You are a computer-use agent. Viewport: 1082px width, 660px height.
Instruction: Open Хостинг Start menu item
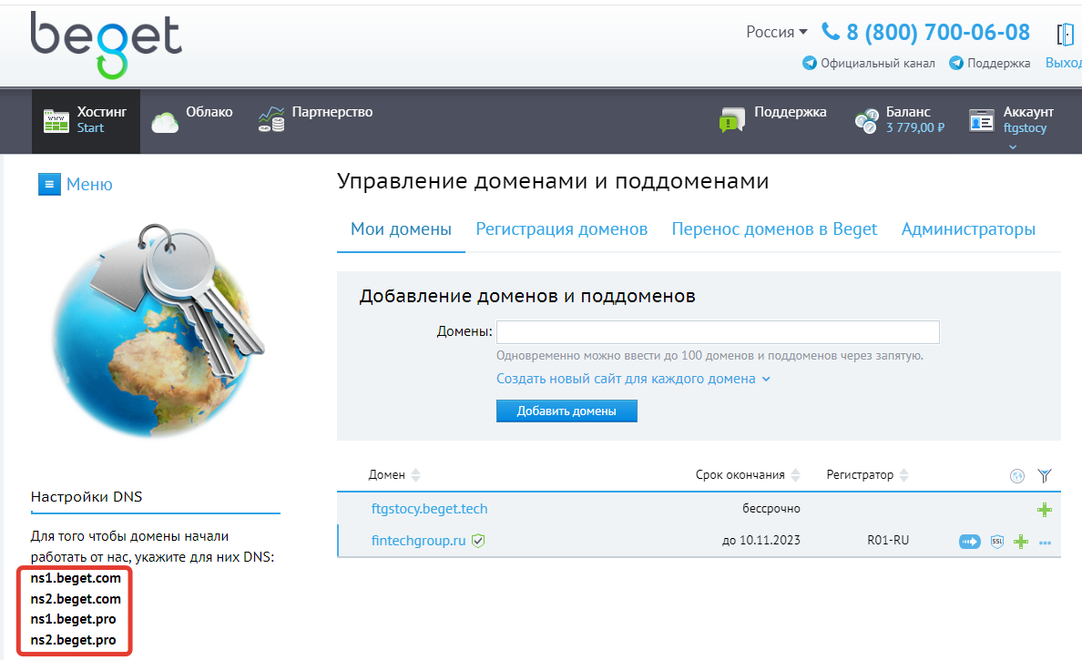(86, 121)
